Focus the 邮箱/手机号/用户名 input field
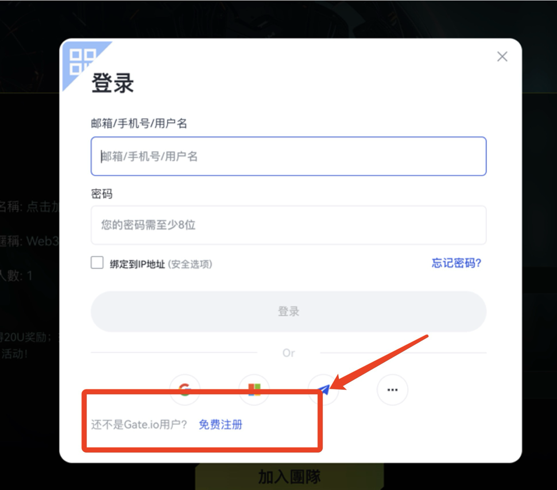 pos(288,156)
